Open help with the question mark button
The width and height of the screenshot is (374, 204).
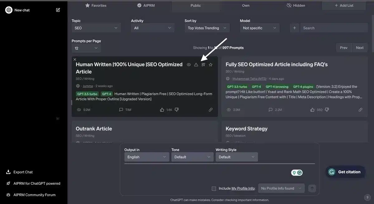pyautogui.click(x=367, y=197)
